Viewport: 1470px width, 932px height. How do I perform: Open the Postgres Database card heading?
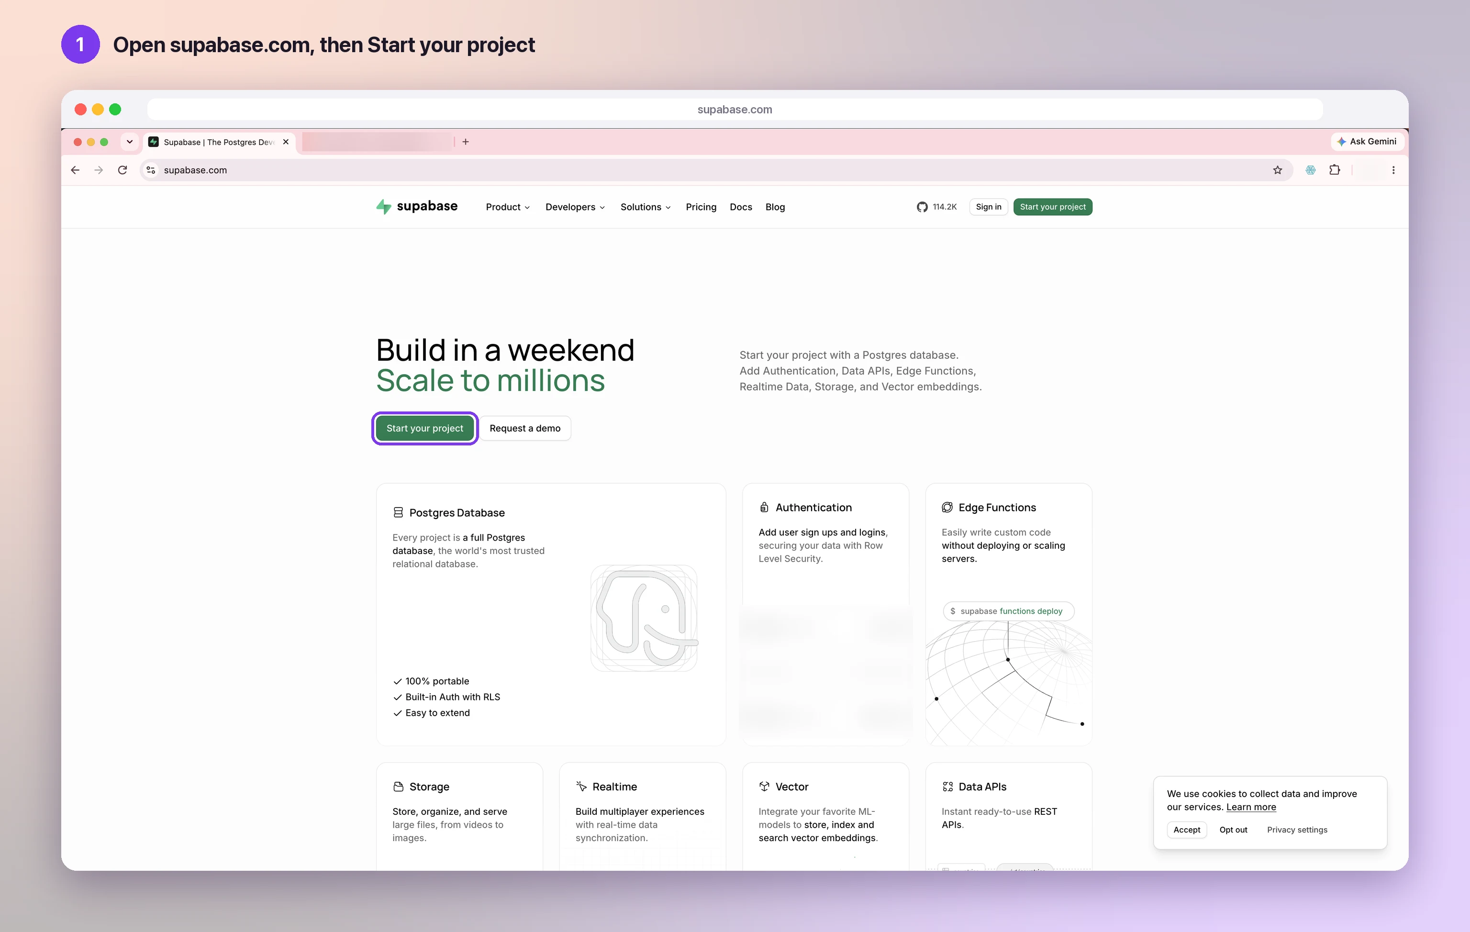tap(457, 513)
